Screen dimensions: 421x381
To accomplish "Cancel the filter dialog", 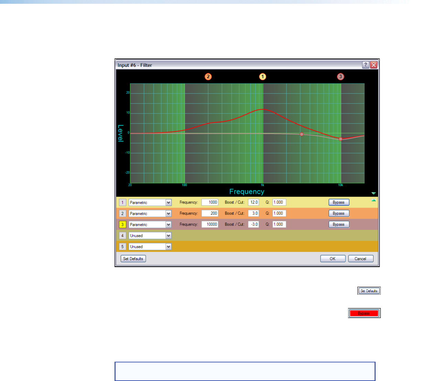I will (x=360, y=258).
